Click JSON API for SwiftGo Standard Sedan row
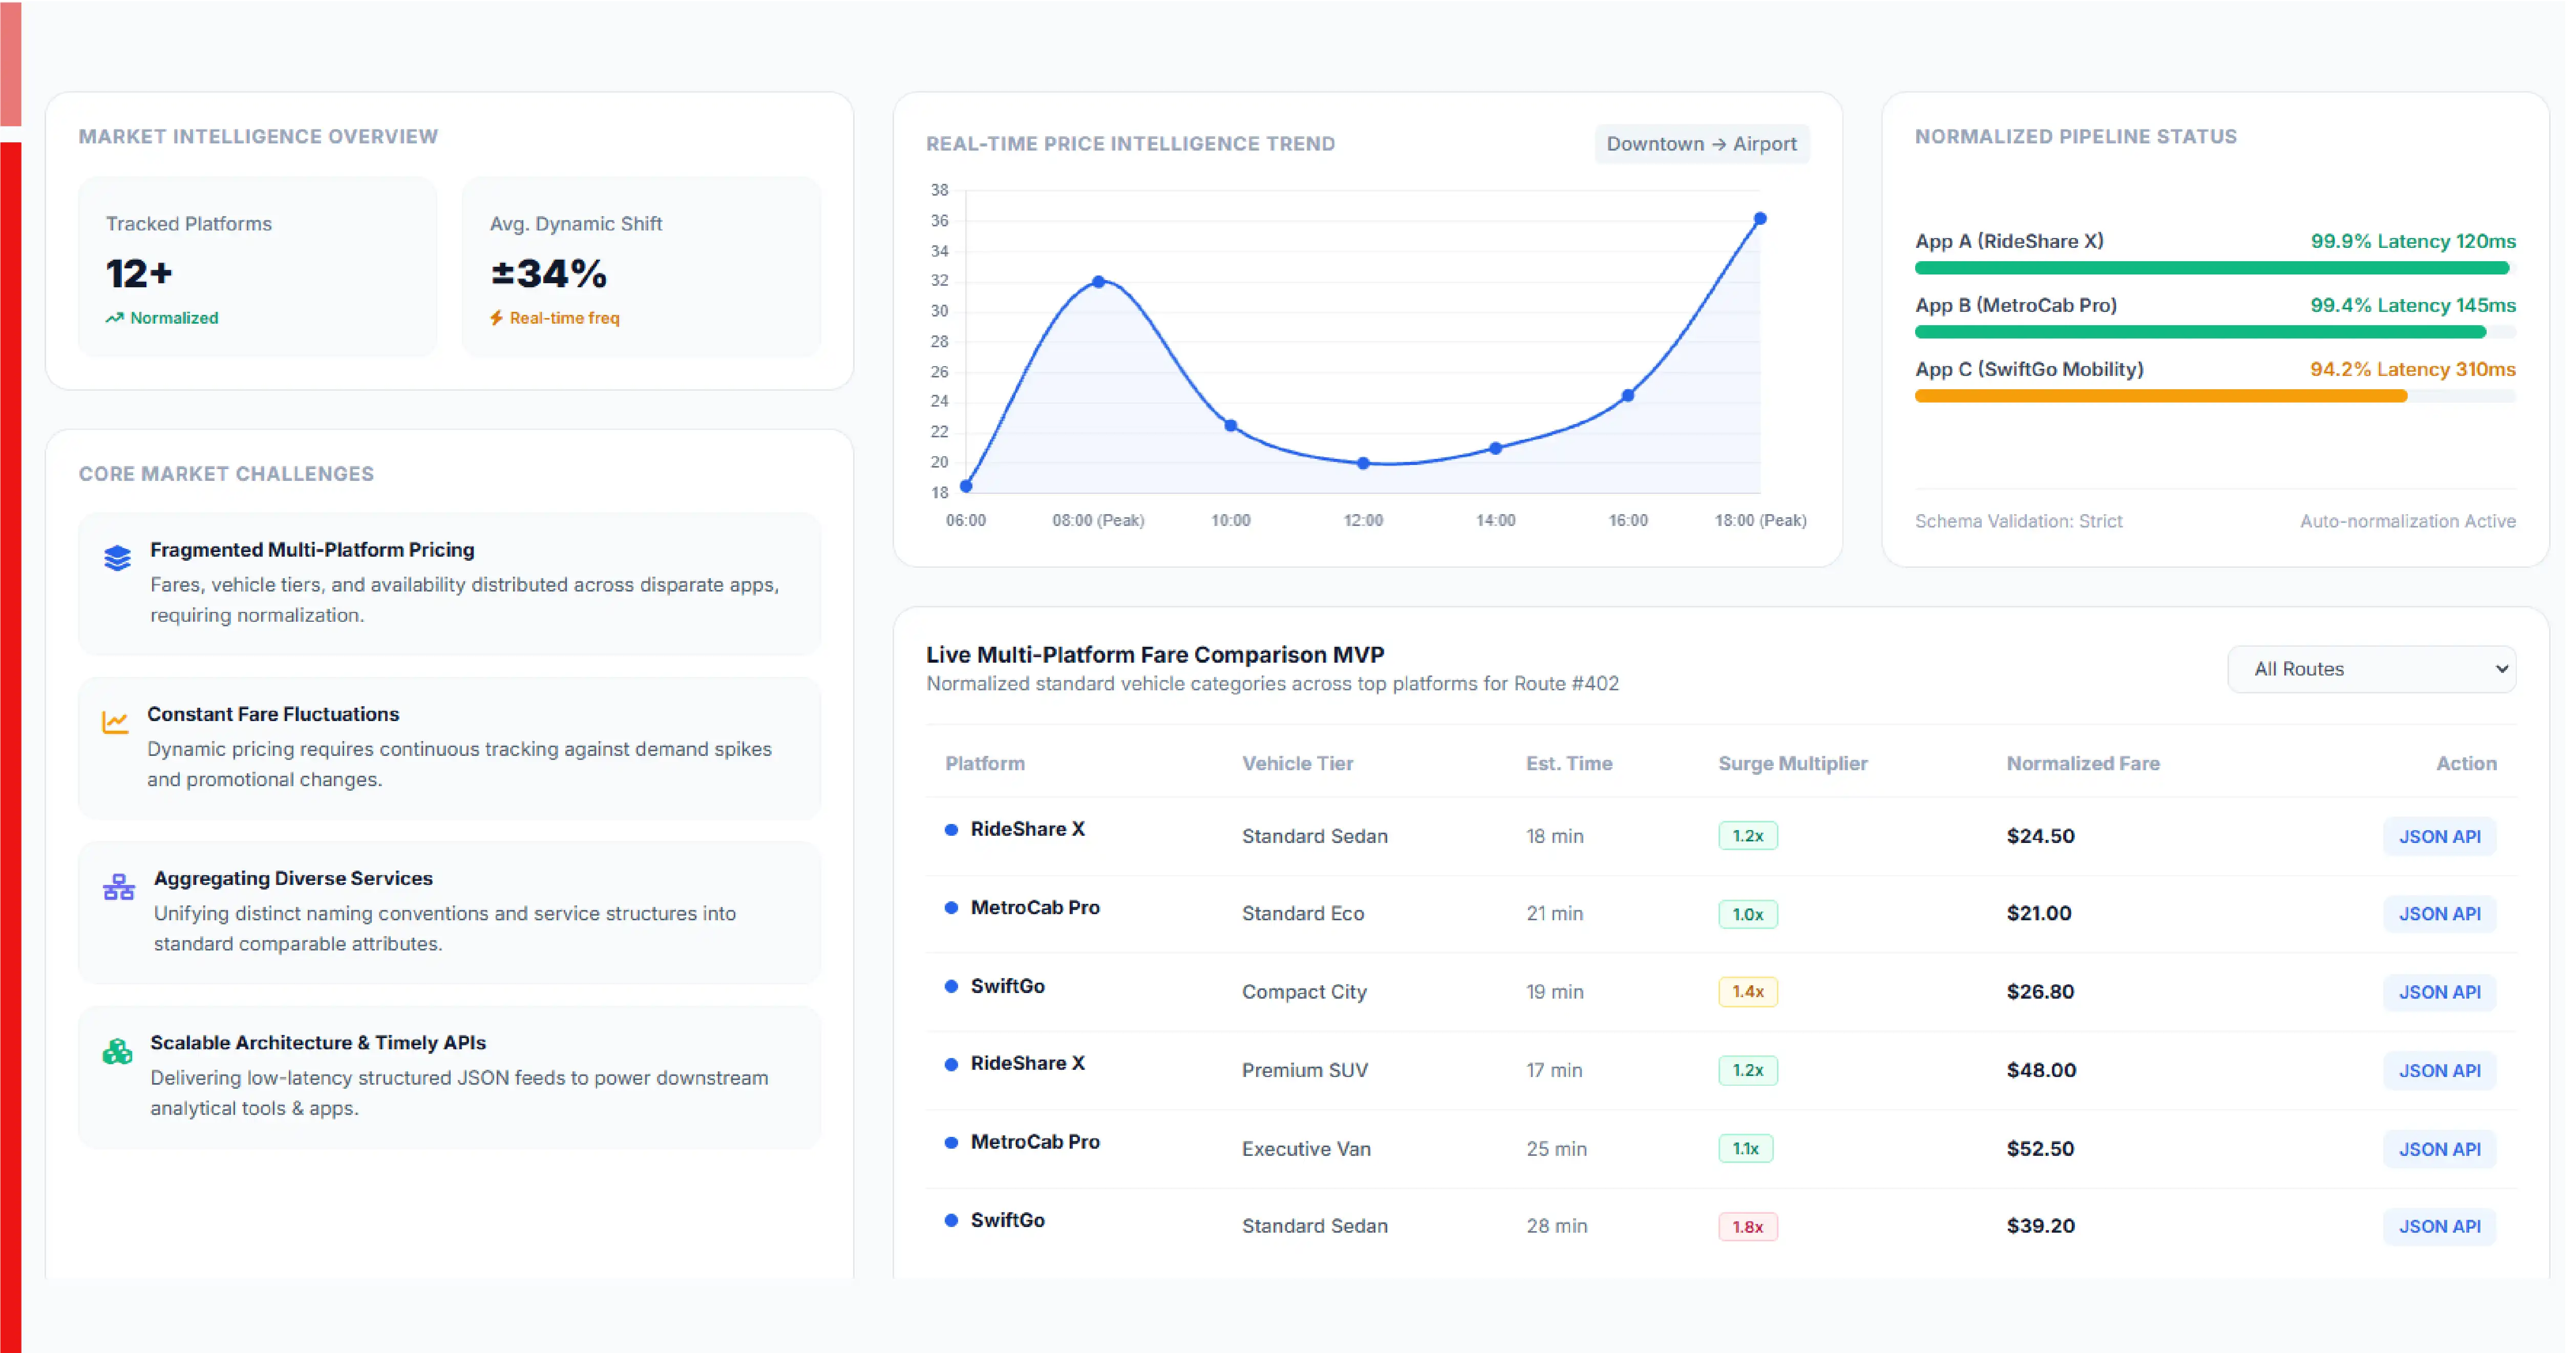This screenshot has width=2566, height=1353. pos(2440,1227)
